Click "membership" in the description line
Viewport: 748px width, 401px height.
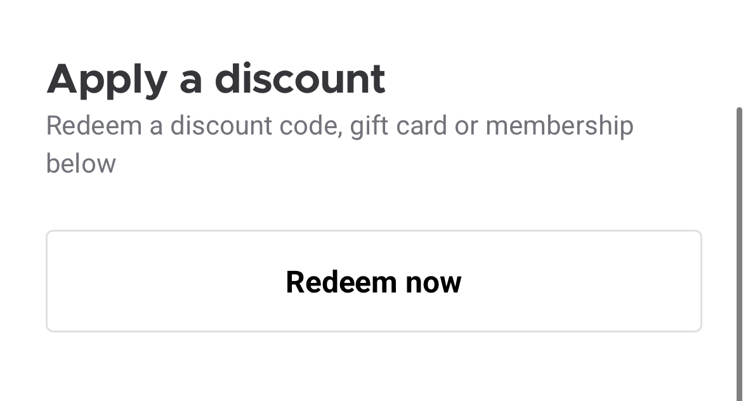pyautogui.click(x=559, y=126)
